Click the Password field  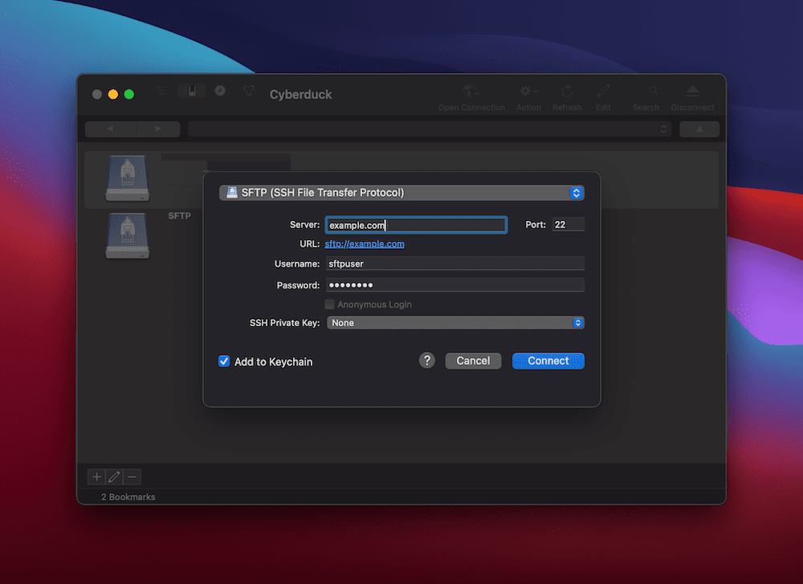pos(454,285)
